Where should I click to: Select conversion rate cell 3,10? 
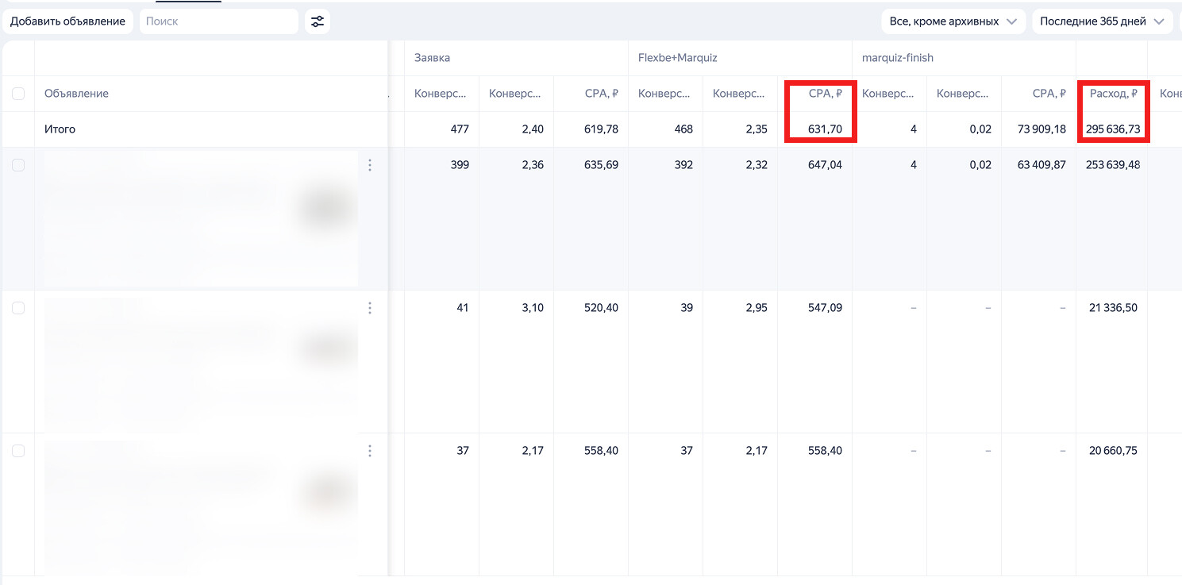pos(533,308)
